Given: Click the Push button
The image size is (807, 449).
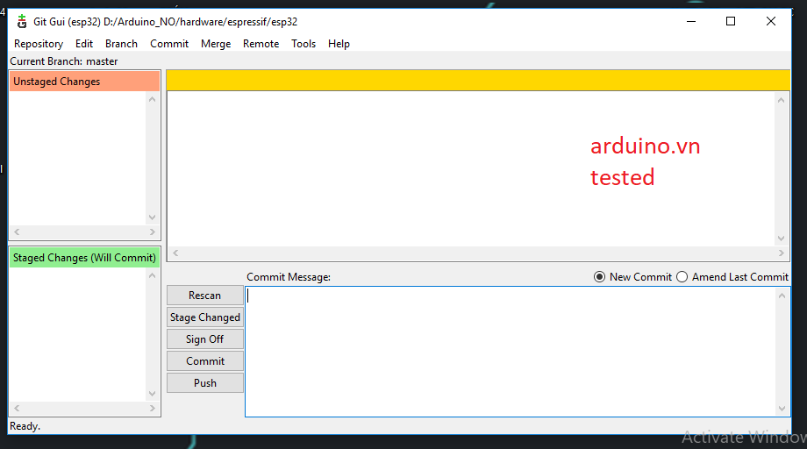Looking at the screenshot, I should click(x=205, y=383).
